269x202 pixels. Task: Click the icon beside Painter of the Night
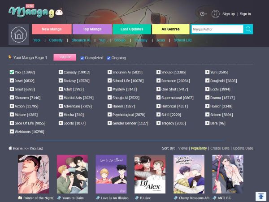(20, 198)
